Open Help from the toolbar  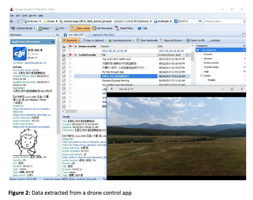[142, 28]
